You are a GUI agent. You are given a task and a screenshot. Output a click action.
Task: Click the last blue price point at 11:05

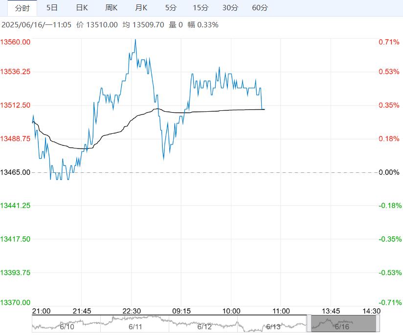pos(263,108)
